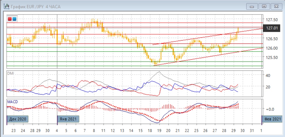This screenshot has width=285, height=137.
Task: Click the red square icon on the chart
Action: tap(10, 19)
